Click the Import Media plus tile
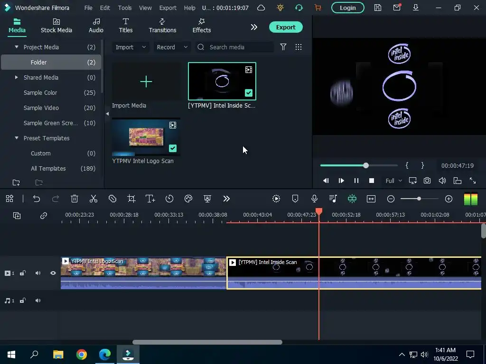The width and height of the screenshot is (486, 364). (146, 82)
